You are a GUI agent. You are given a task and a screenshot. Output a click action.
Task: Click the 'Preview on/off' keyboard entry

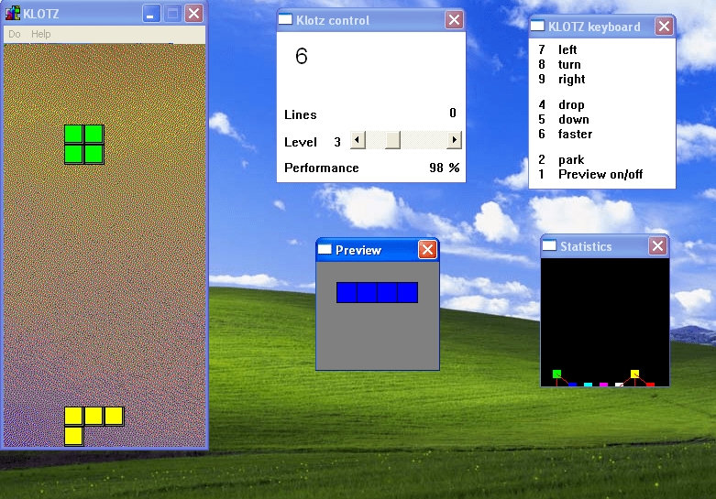[600, 174]
